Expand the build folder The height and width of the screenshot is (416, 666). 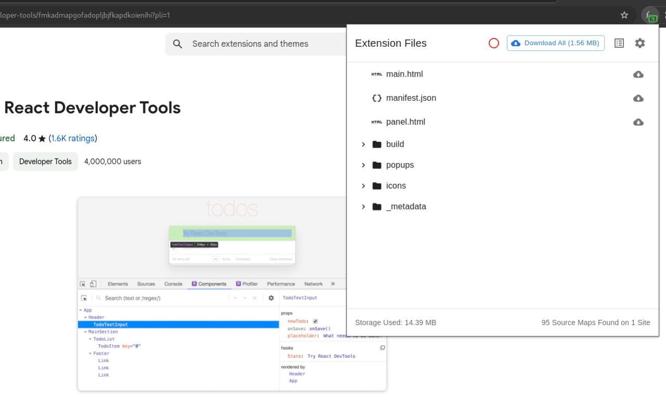tap(364, 145)
